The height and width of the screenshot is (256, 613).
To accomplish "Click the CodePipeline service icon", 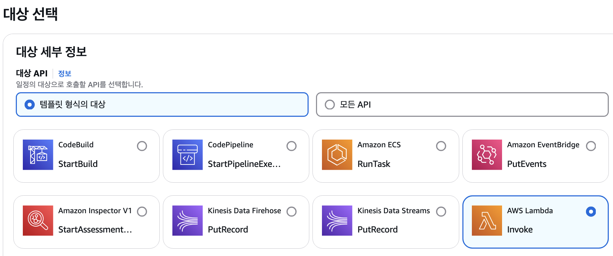I will point(187,155).
